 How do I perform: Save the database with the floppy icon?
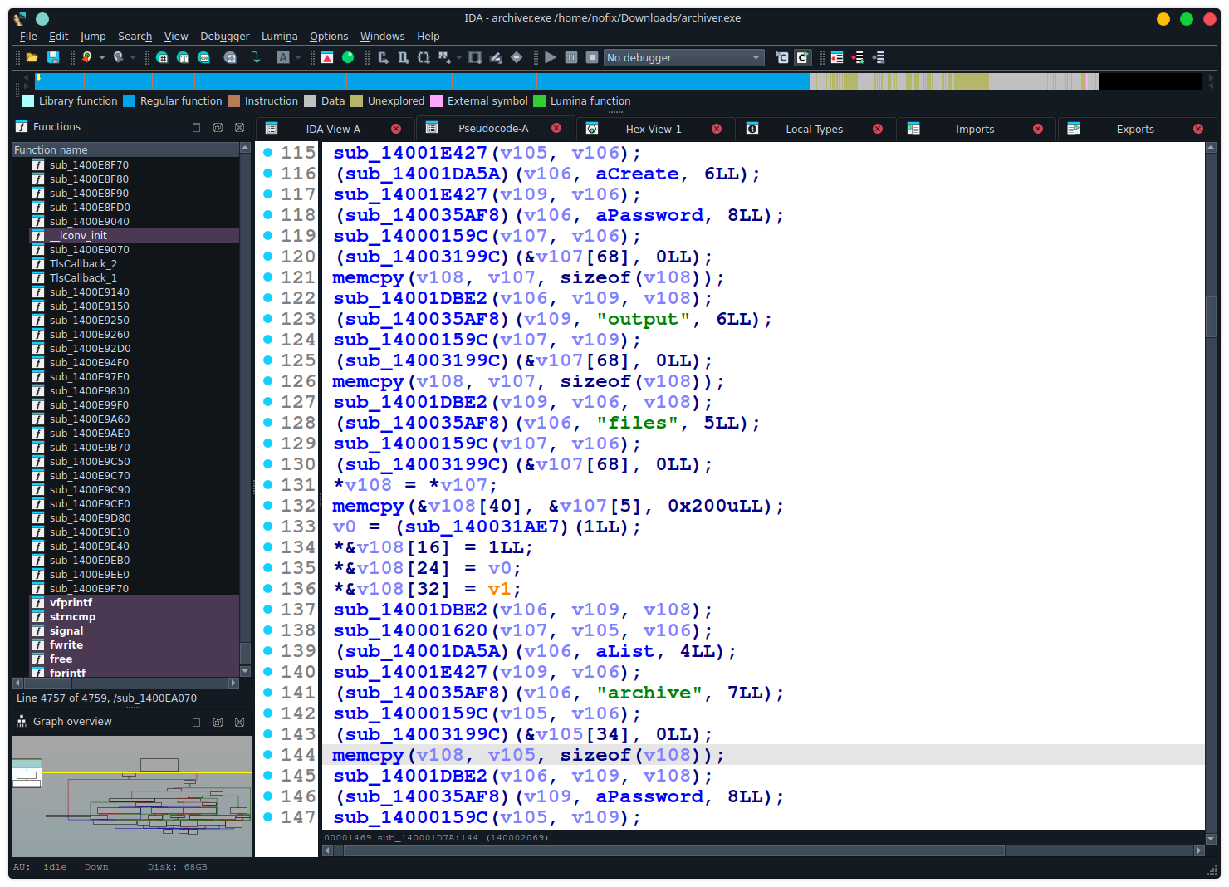53,57
